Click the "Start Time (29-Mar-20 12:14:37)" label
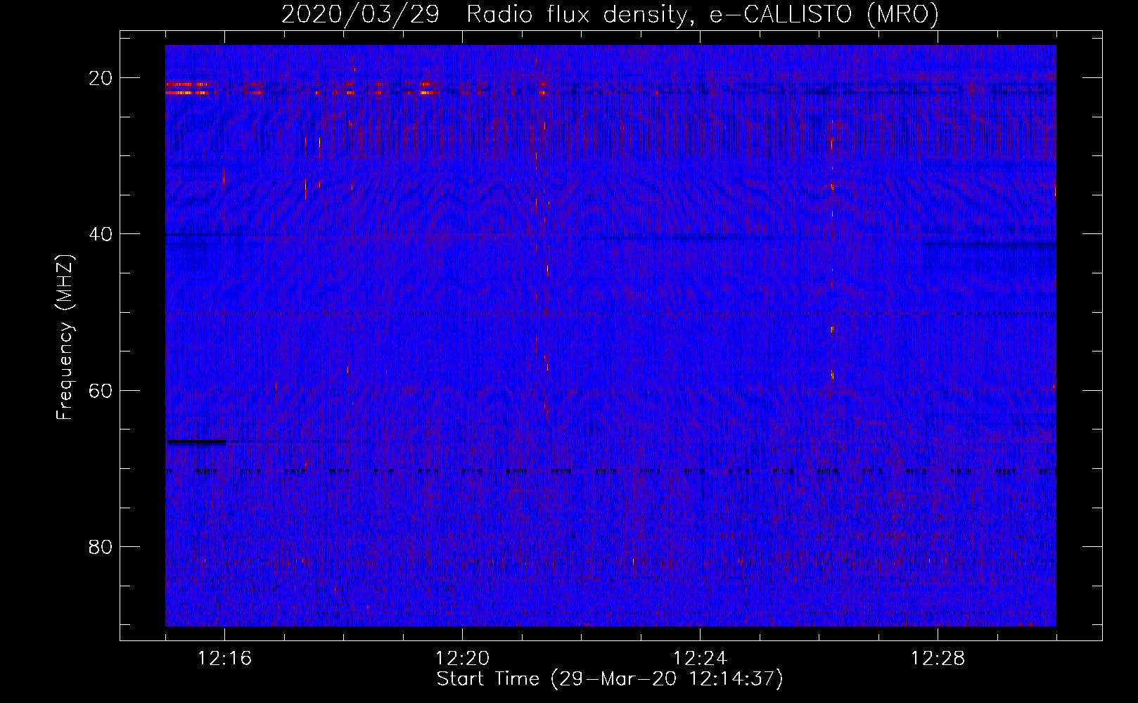Screen dimensions: 1138x703 610,678
